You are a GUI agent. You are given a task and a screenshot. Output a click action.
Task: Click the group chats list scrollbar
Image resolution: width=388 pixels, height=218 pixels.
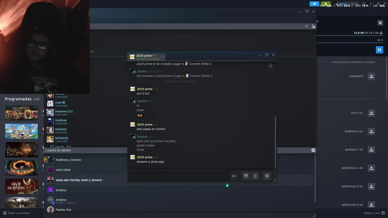(x=315, y=179)
